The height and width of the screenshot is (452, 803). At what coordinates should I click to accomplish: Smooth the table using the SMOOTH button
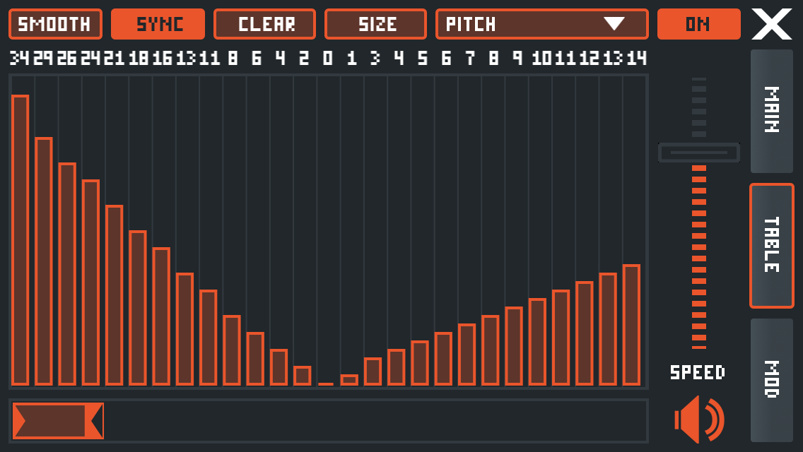click(x=55, y=24)
